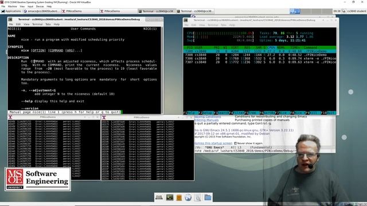The image size is (367, 206).
Task: Open the cs3840 student user menu
Action: tap(356, 11)
